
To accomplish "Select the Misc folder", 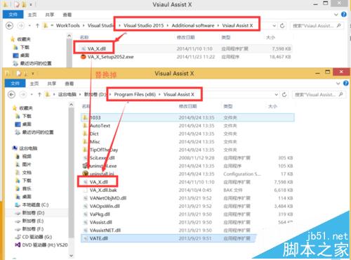I will [95, 141].
